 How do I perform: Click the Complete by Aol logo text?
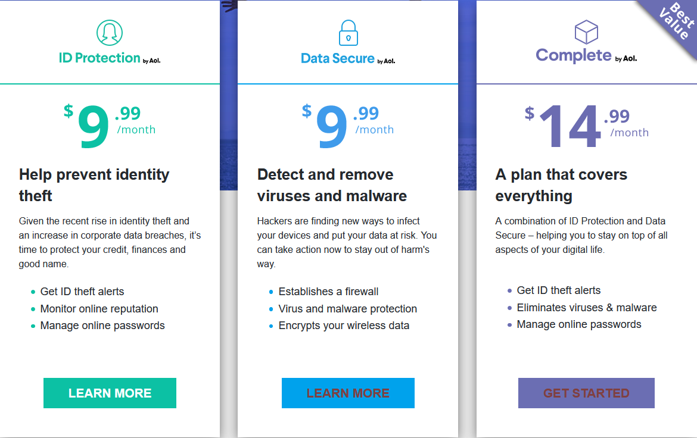[586, 55]
